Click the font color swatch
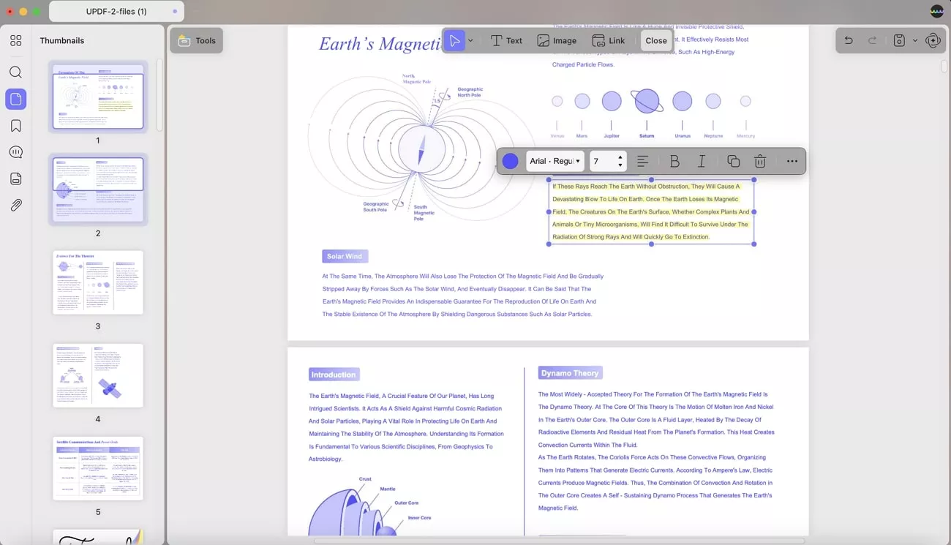This screenshot has height=545, width=951. coord(510,160)
